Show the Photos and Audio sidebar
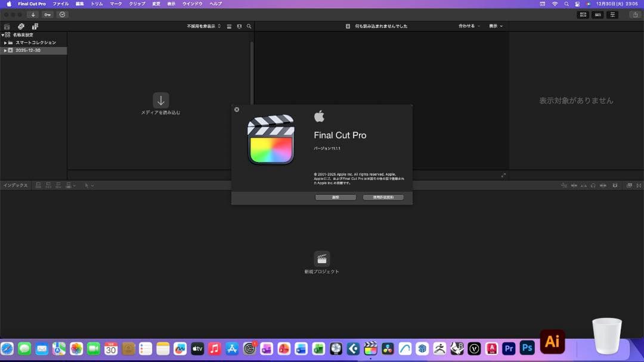This screenshot has width=644, height=362. [x=21, y=26]
